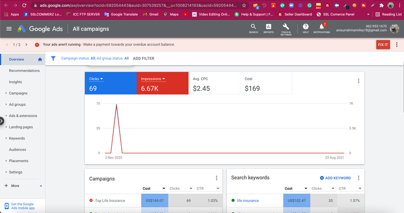The width and height of the screenshot is (404, 213).
Task: Open the Campaigns card three-dot menu
Action: coord(217,178)
